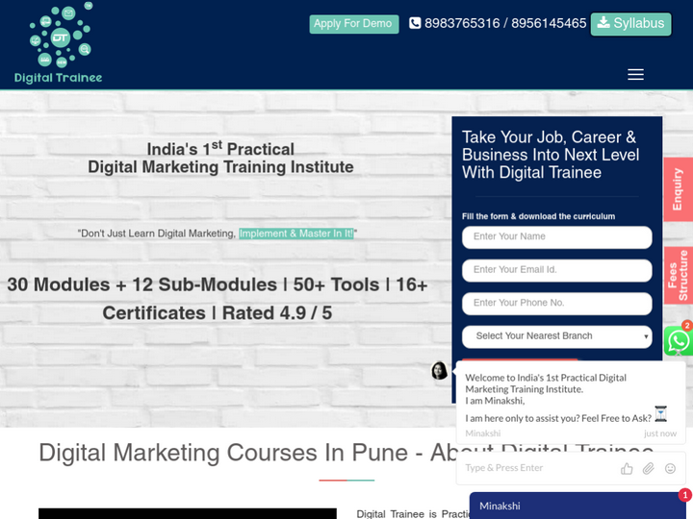Click the Apply For Demo button
Screen dimensions: 693x519
pyautogui.click(x=353, y=24)
